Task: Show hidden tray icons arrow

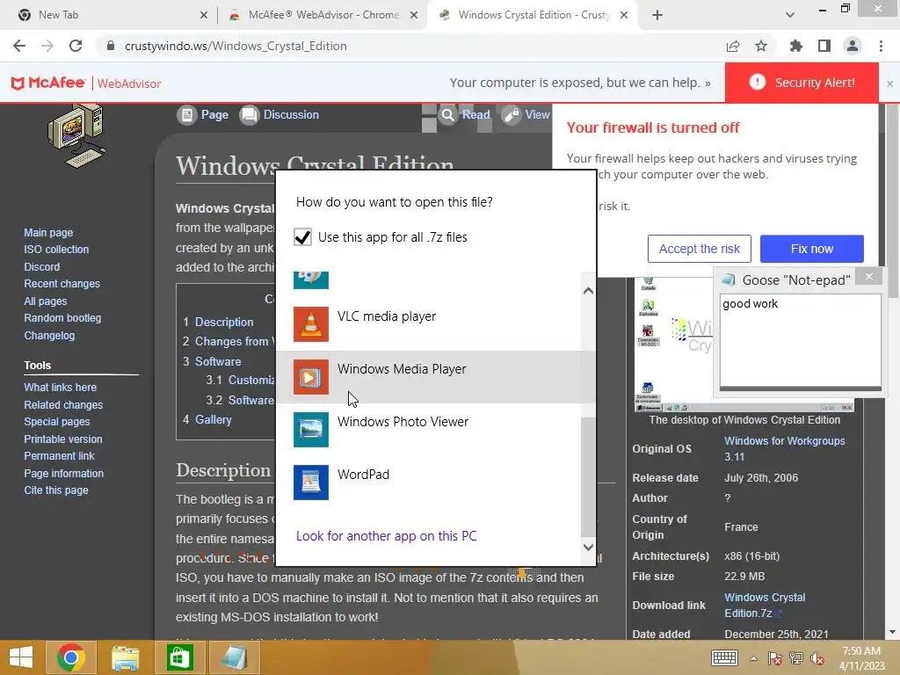Action: click(x=753, y=658)
